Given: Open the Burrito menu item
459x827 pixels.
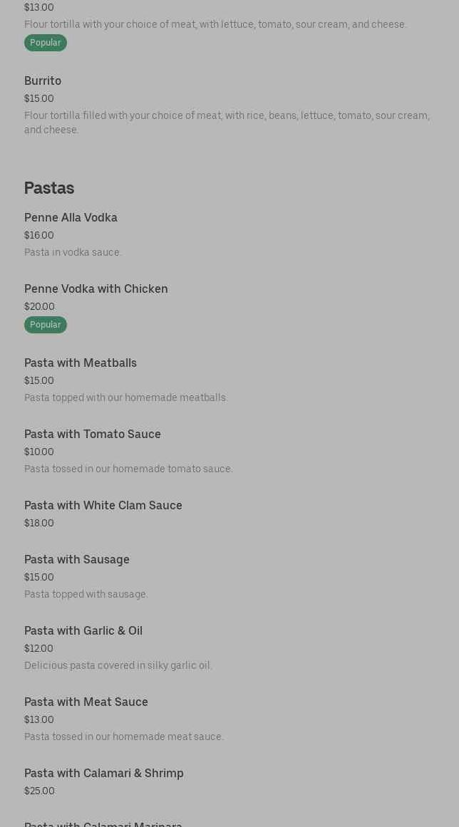Looking at the screenshot, I should click(43, 81).
